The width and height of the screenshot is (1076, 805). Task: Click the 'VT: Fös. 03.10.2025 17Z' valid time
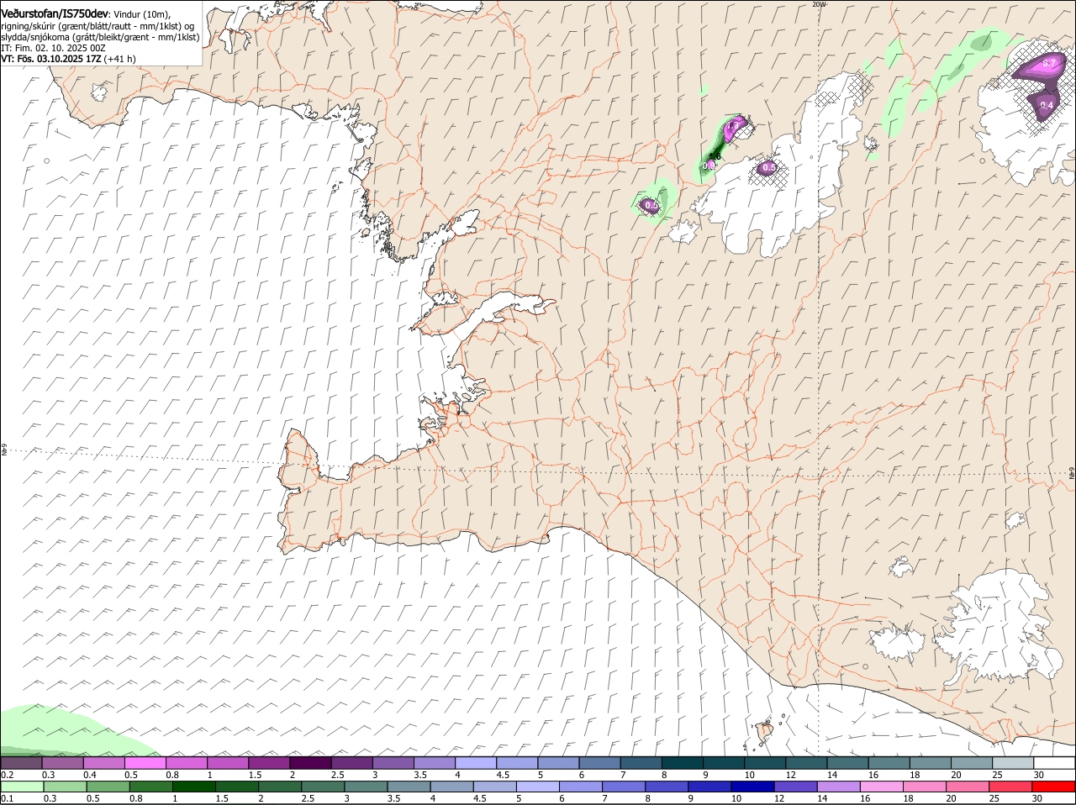(51, 59)
